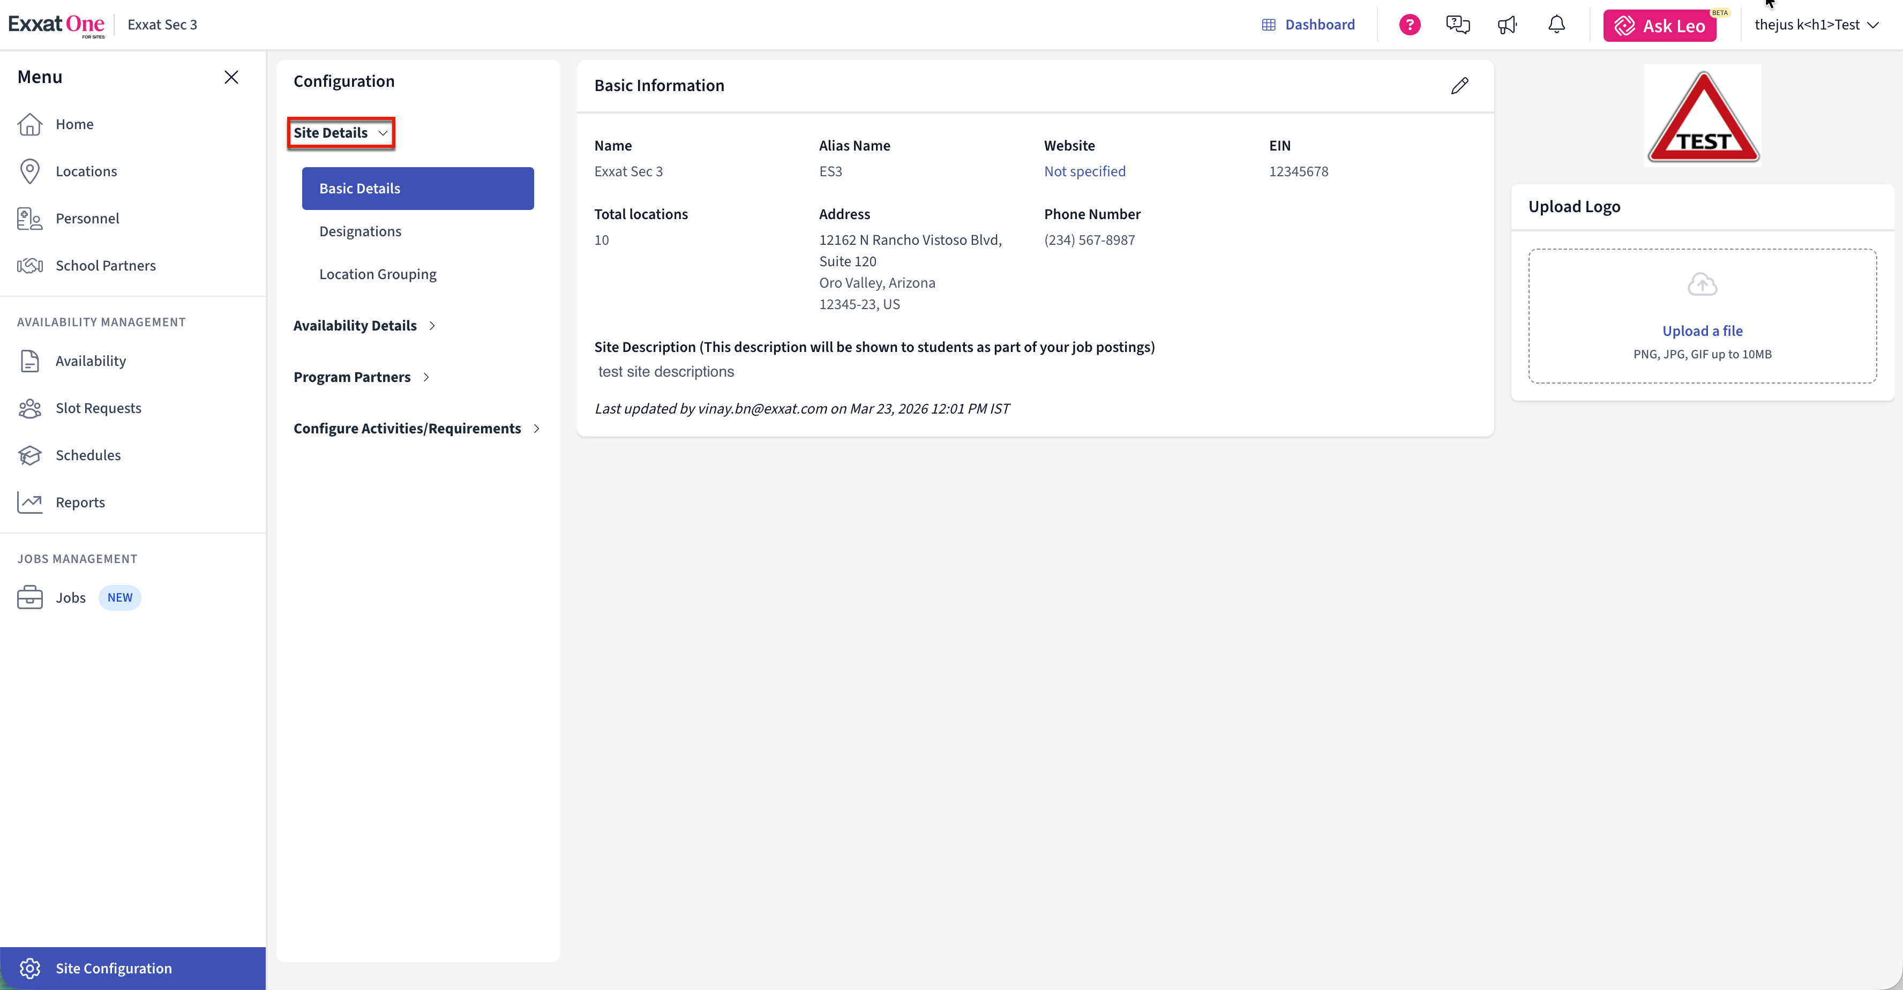Click the Upload a file link
The image size is (1903, 990).
point(1702,331)
